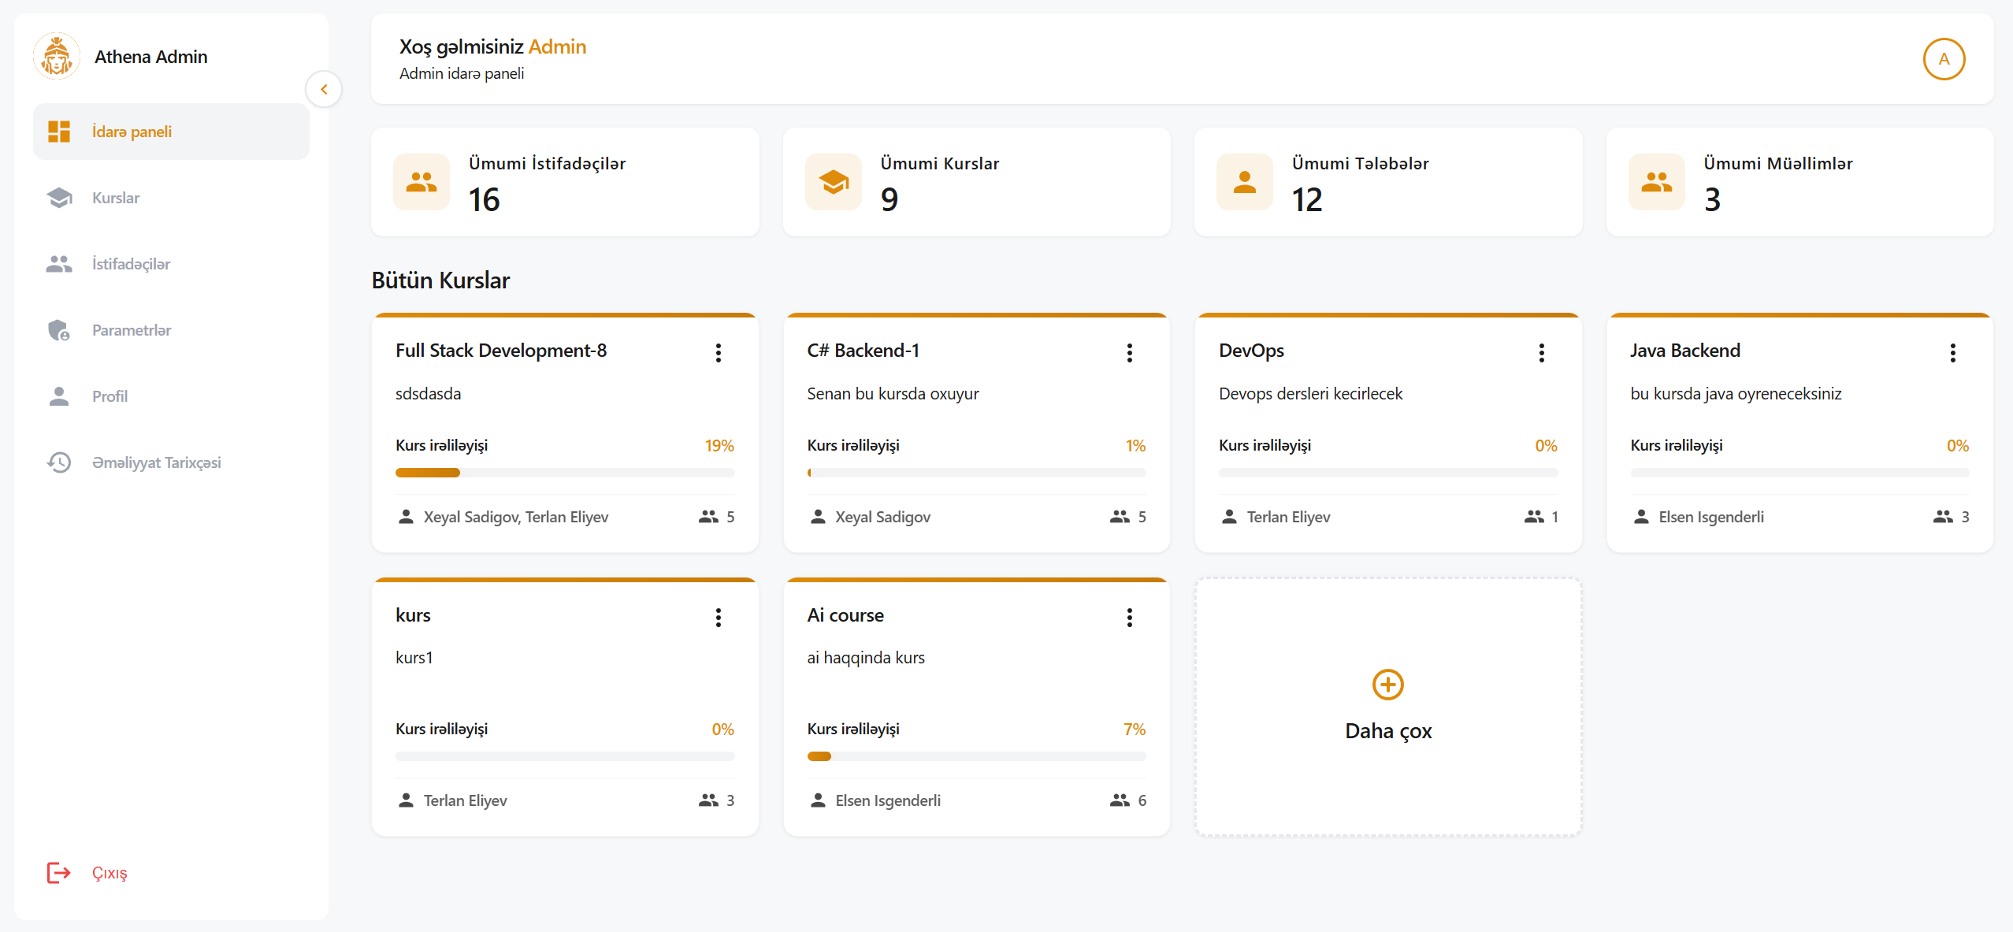
Task: Click the Parametrlər settings icon
Action: click(x=58, y=330)
